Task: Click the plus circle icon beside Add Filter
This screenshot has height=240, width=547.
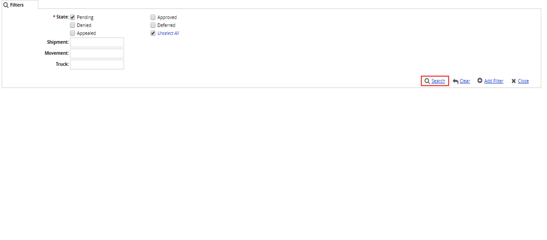Action: pyautogui.click(x=480, y=81)
